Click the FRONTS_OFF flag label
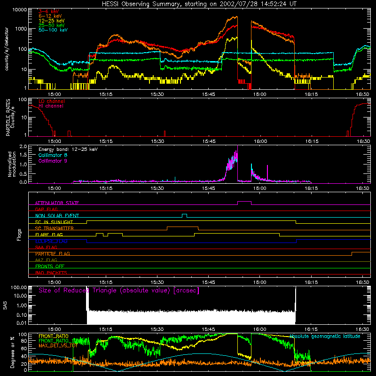376x376 pixels. pos(50,266)
